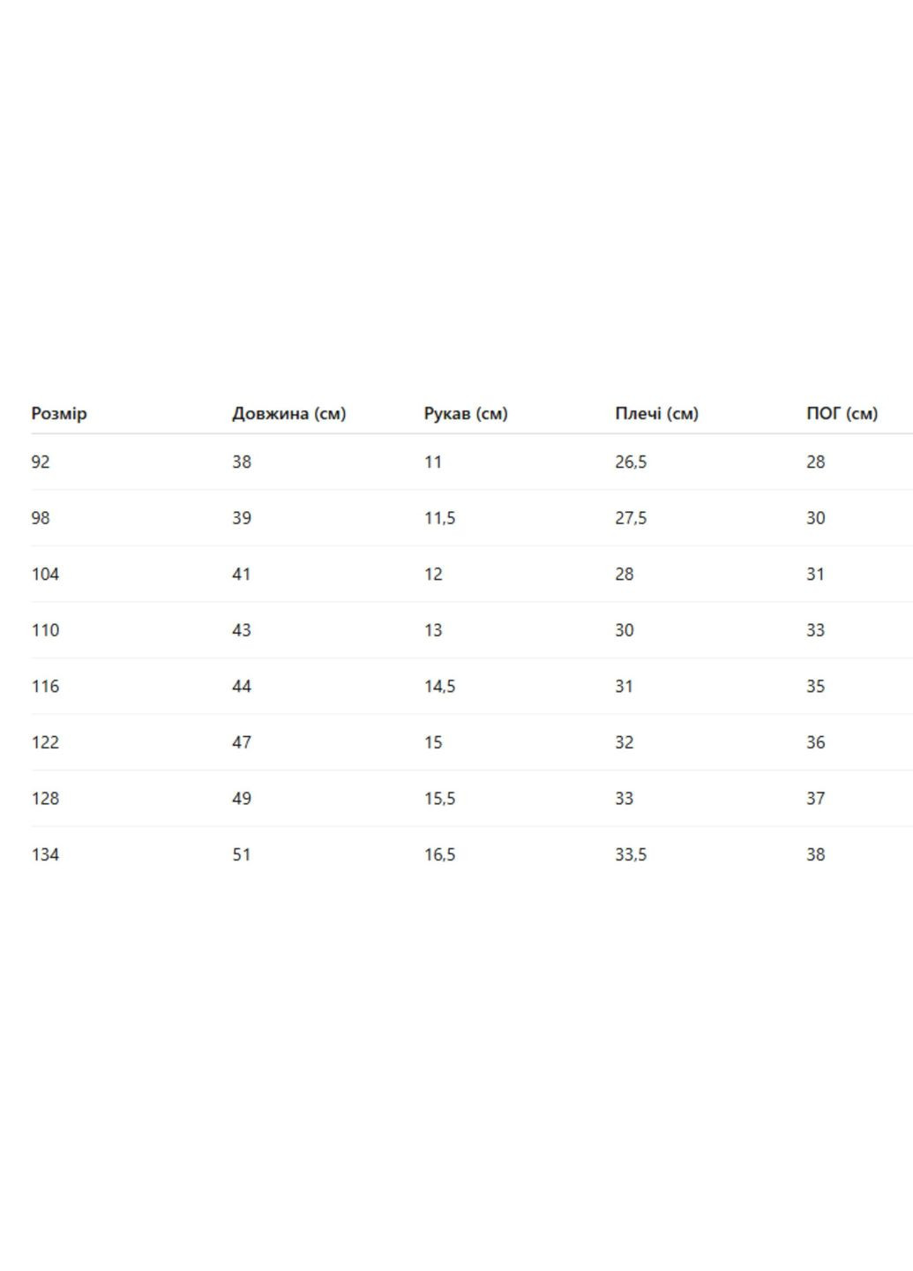Viewport: 913px width, 1271px height.
Task: Click the length value 51 for size 134
Action: (x=242, y=854)
